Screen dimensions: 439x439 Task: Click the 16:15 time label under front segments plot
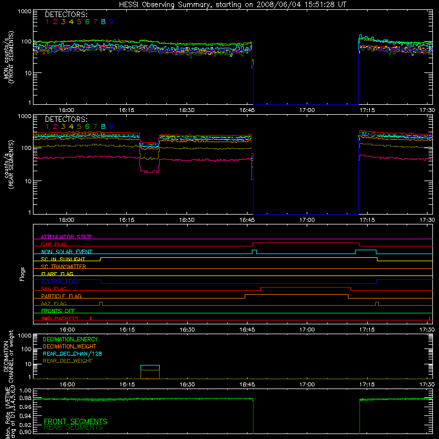pos(127,110)
